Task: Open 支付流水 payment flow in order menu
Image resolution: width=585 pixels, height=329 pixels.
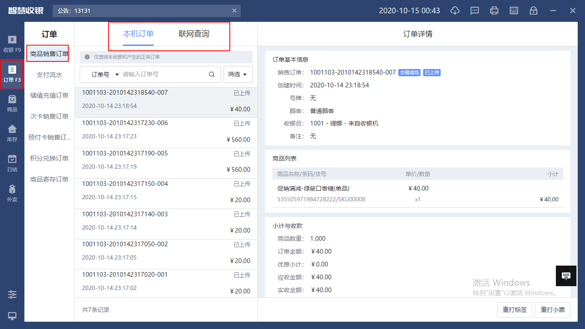Action: 49,75
